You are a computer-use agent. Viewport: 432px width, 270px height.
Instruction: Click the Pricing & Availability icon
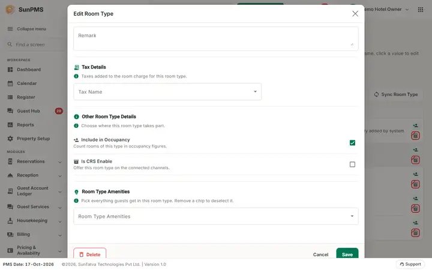(x=10, y=250)
